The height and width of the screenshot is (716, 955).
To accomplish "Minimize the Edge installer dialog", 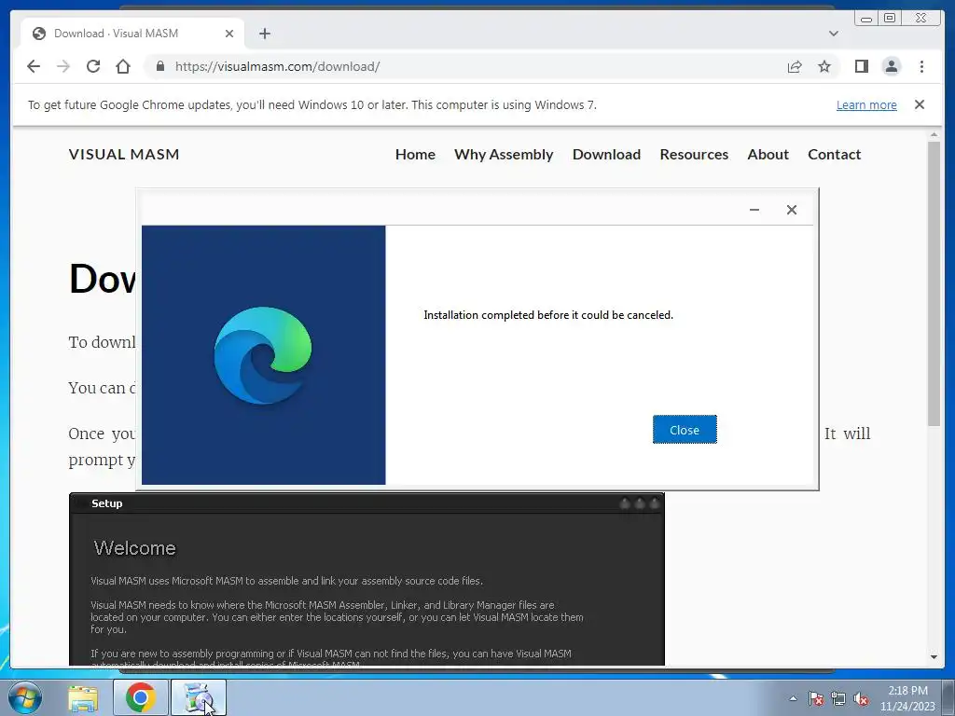I will click(x=754, y=210).
